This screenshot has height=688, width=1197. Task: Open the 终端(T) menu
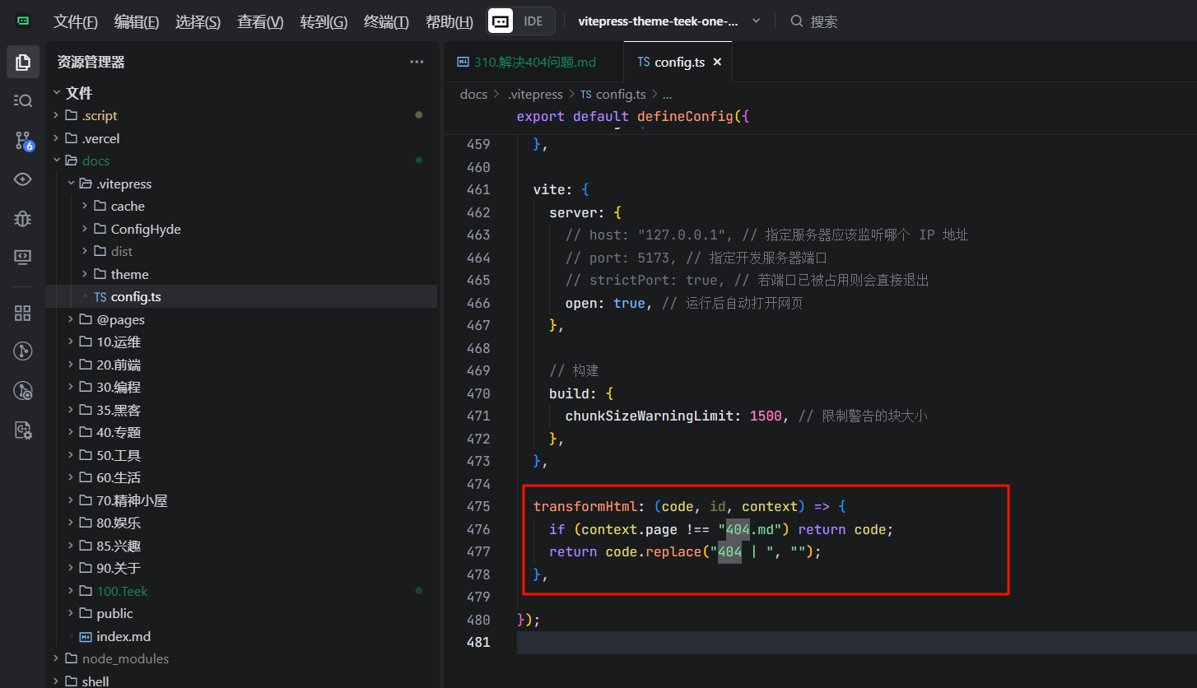[386, 22]
